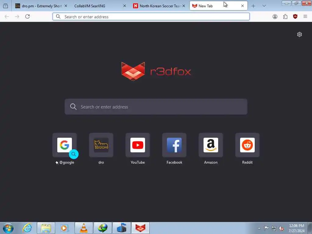The height and width of the screenshot is (234, 312).
Task: Close the dro.pm tab
Action: click(66, 6)
